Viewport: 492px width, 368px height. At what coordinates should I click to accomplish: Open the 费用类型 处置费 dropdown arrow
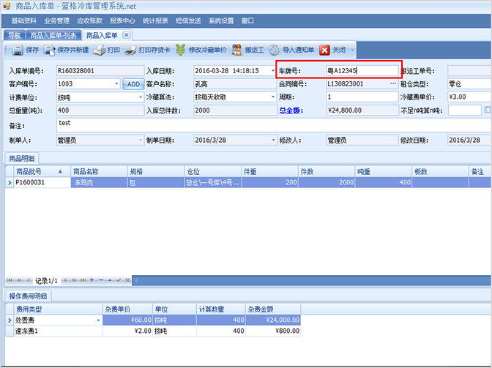coord(98,320)
